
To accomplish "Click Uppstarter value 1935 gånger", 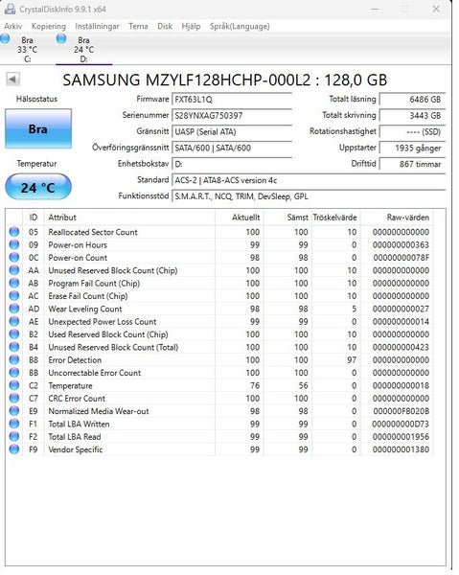I will click(x=412, y=148).
